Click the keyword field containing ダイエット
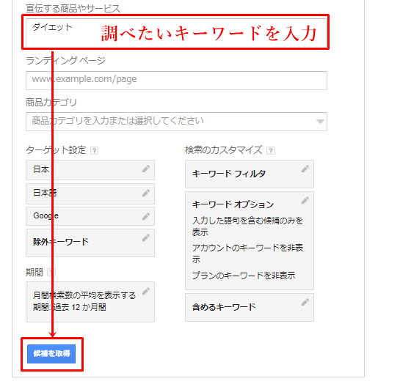This screenshot has height=384, width=400. (177, 33)
